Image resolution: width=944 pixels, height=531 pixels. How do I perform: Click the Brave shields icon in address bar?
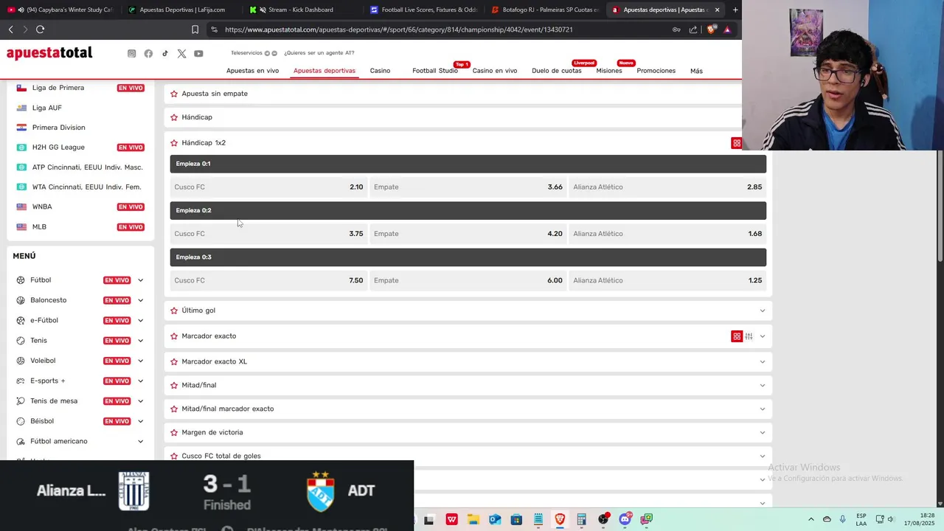point(711,29)
